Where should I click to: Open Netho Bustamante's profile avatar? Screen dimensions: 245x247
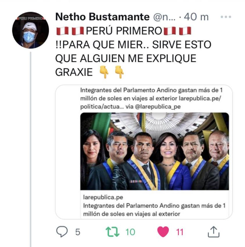[x=31, y=30]
